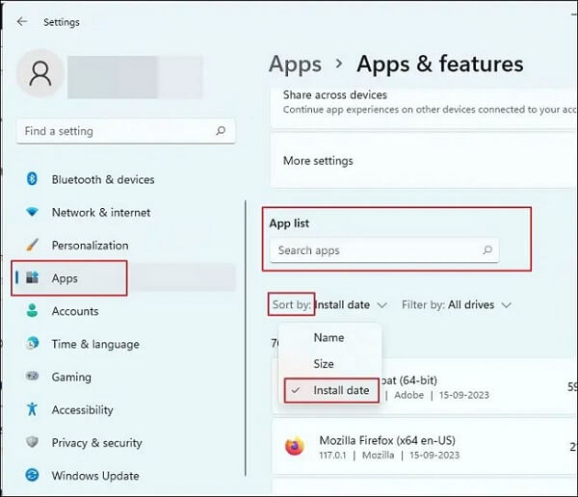Image resolution: width=578 pixels, height=497 pixels.
Task: Open More settings
Action: coord(318,161)
